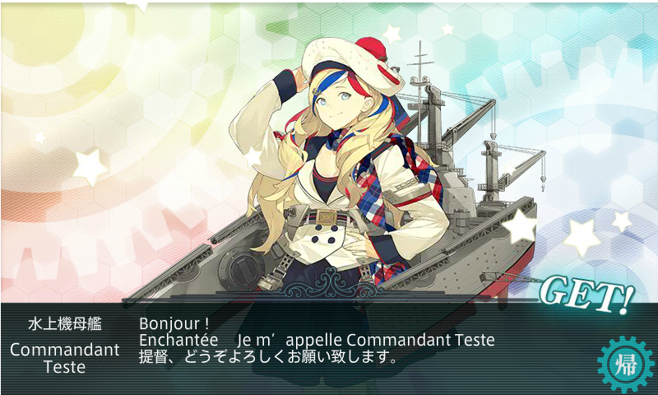Click the white star above the hat

coord(392,34)
